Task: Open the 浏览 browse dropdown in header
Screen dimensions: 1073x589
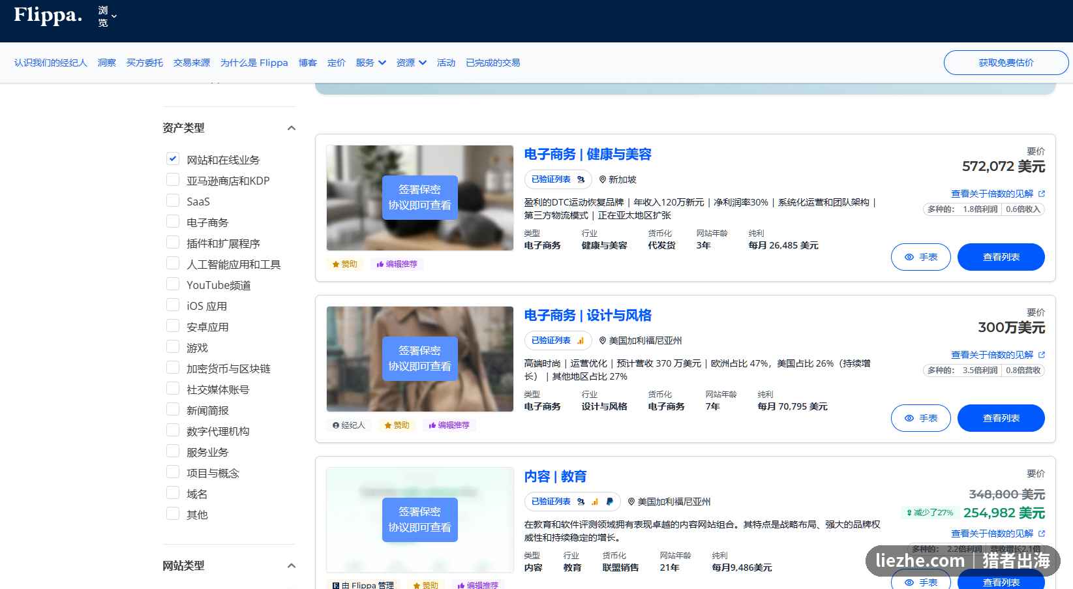Action: (107, 16)
